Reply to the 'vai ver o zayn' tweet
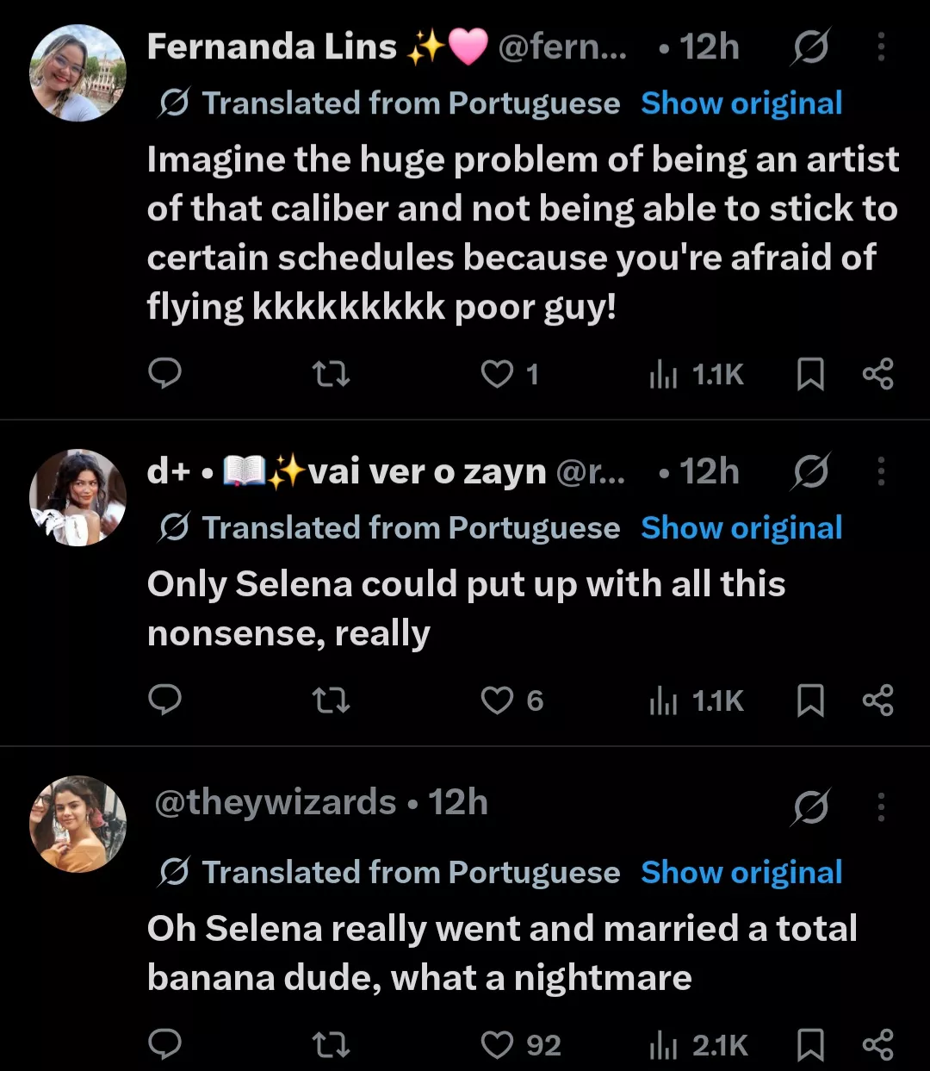Screen dimensions: 930x1071 pos(164,701)
